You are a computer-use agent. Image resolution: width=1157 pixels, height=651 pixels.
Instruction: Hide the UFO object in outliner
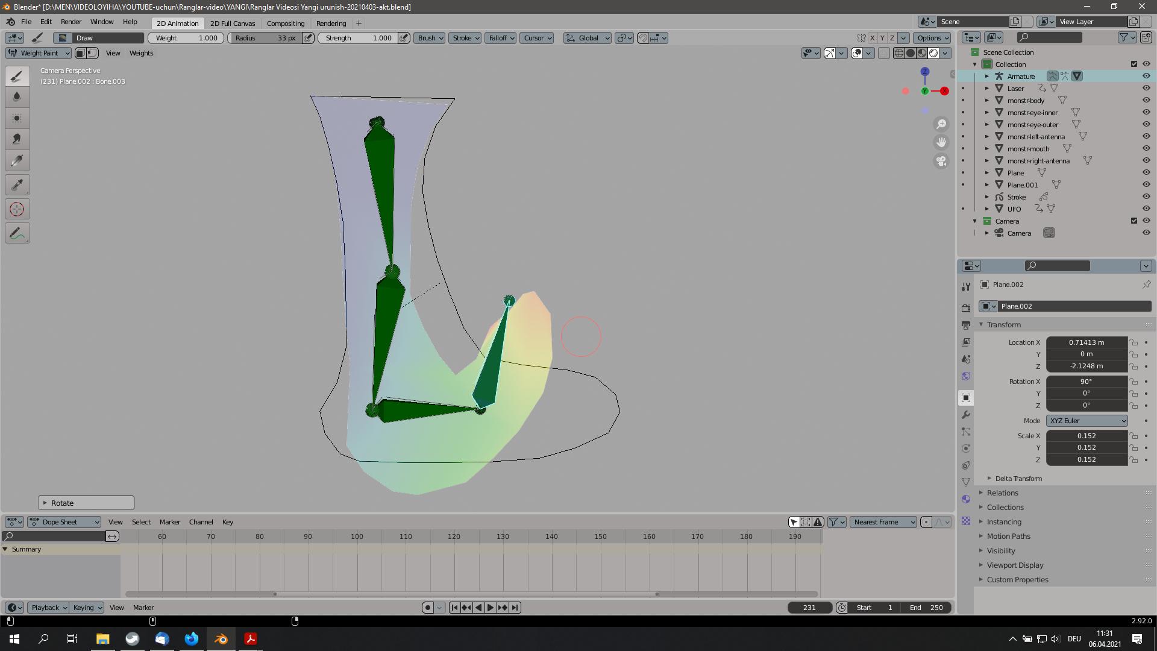pos(1146,209)
